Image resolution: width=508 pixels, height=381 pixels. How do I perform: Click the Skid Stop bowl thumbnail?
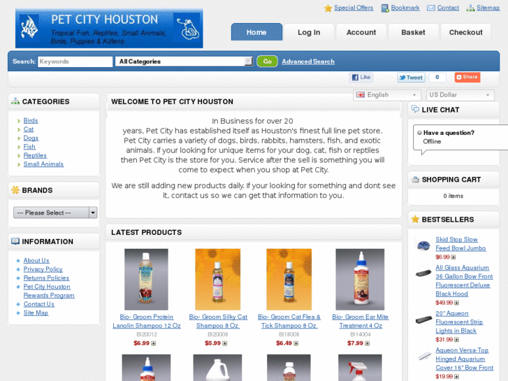423,245
